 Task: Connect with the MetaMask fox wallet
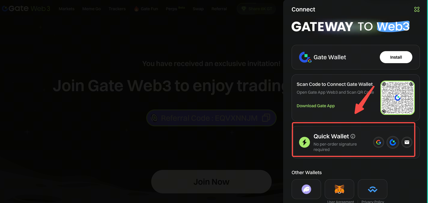point(339,189)
